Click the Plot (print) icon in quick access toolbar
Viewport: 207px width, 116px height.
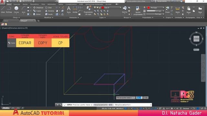point(20,1)
